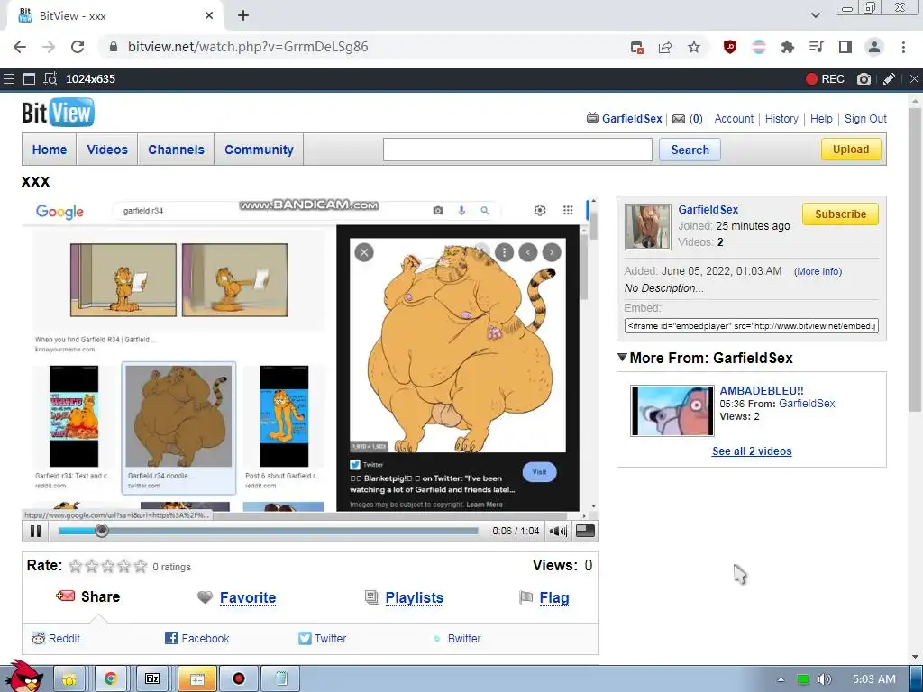Go to the Community tab
Viewport: 923px width, 692px height.
coord(259,150)
